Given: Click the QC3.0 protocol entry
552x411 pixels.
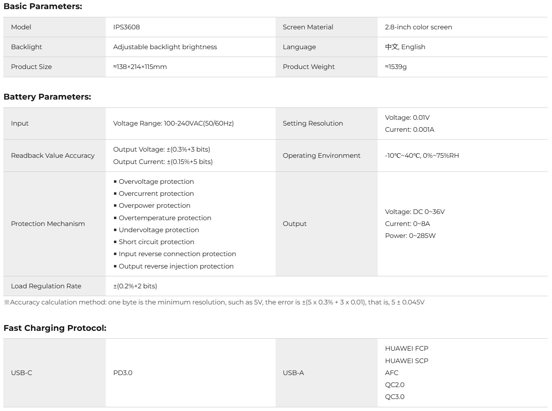Looking at the screenshot, I should pos(395,397).
